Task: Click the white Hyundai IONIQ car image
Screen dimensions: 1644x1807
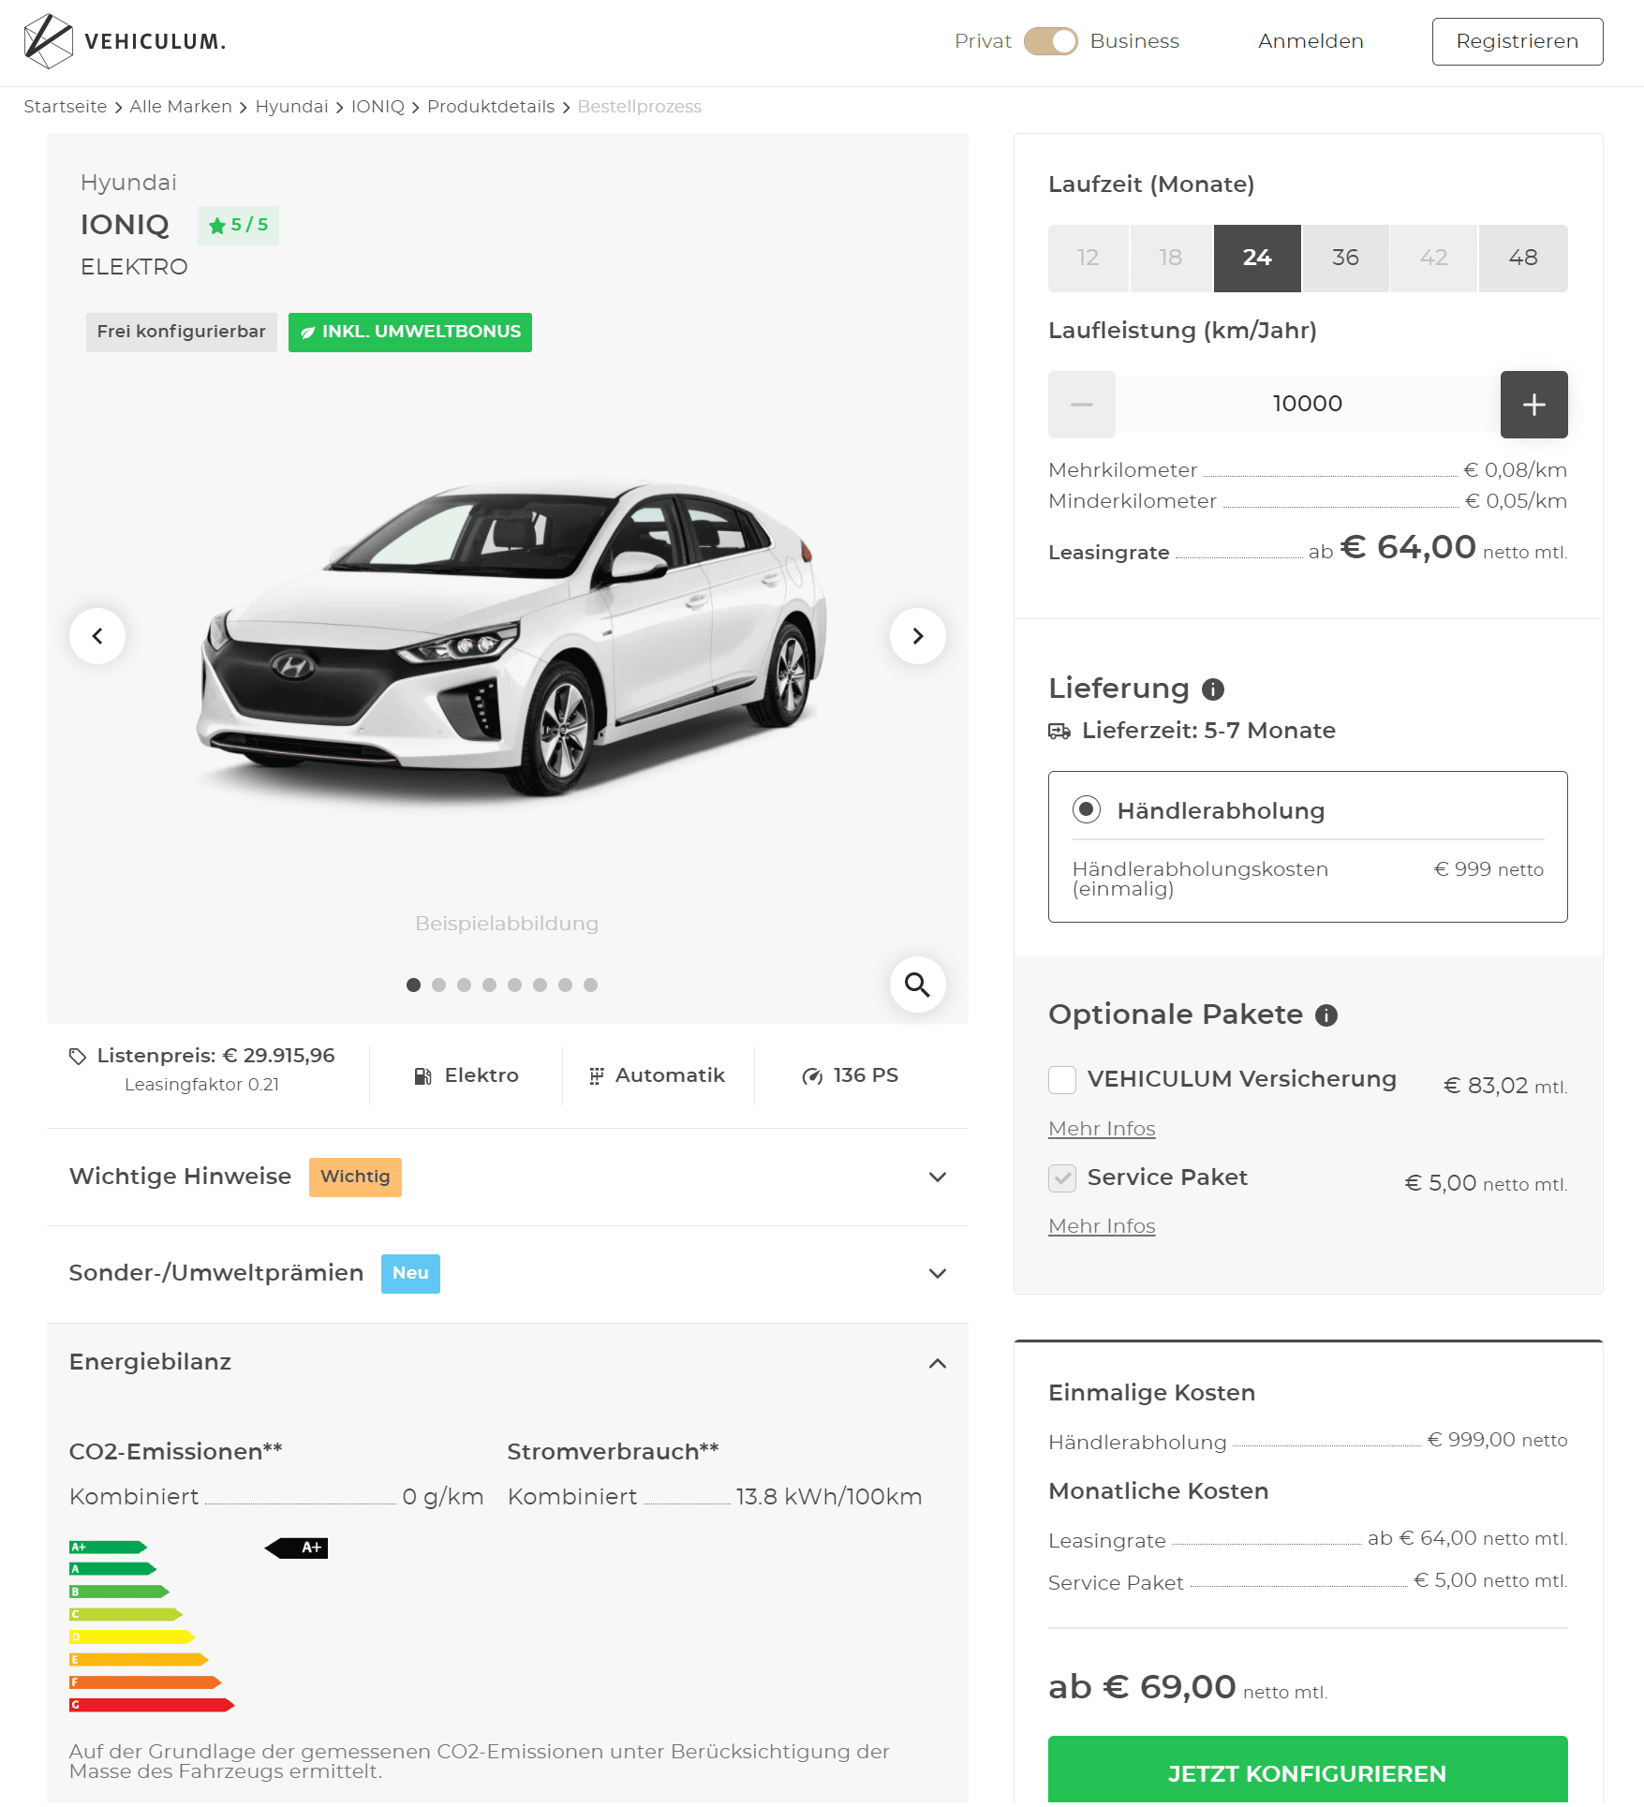Action: click(511, 637)
